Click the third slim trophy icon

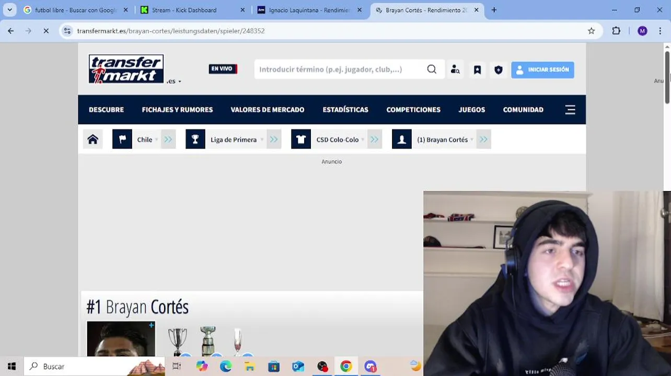click(x=238, y=342)
